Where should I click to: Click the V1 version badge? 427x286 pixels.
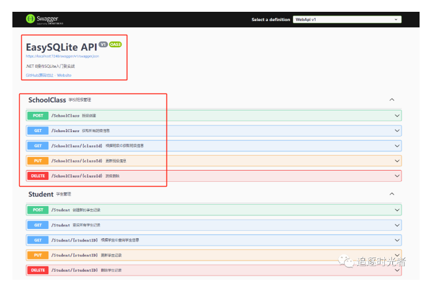tap(103, 44)
